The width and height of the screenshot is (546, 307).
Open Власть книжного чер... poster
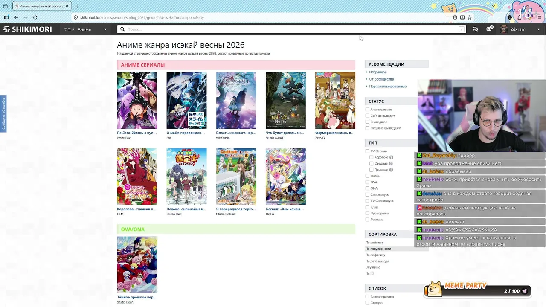pos(236,100)
